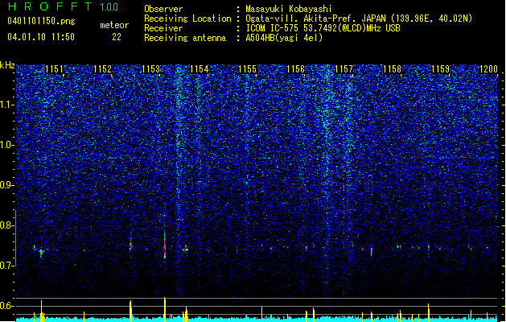Click the 0.9 kHz frequency axis label

tap(7, 185)
